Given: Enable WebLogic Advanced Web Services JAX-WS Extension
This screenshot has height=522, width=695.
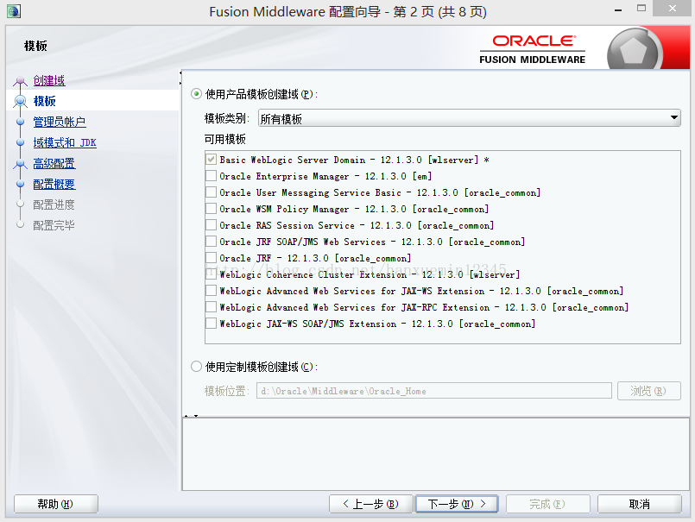Looking at the screenshot, I should point(211,291).
